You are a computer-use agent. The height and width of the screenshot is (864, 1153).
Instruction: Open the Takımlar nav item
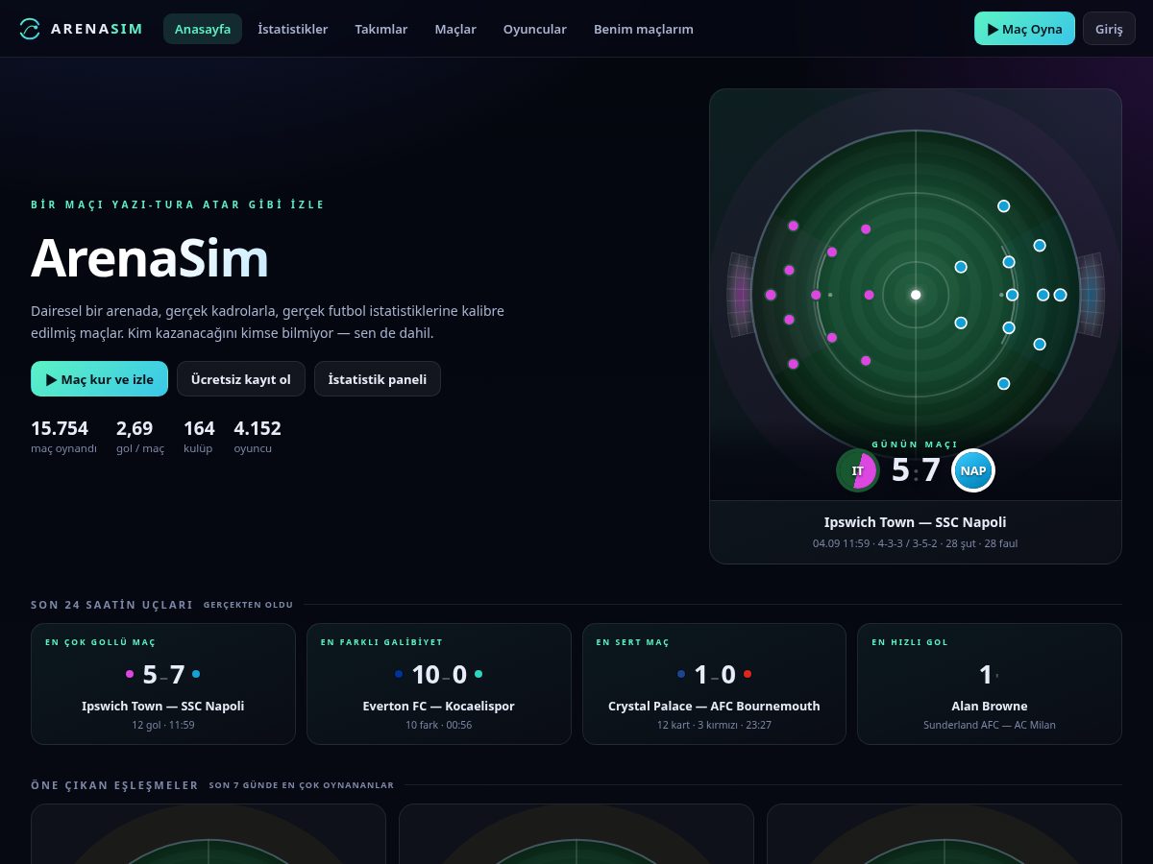[381, 29]
